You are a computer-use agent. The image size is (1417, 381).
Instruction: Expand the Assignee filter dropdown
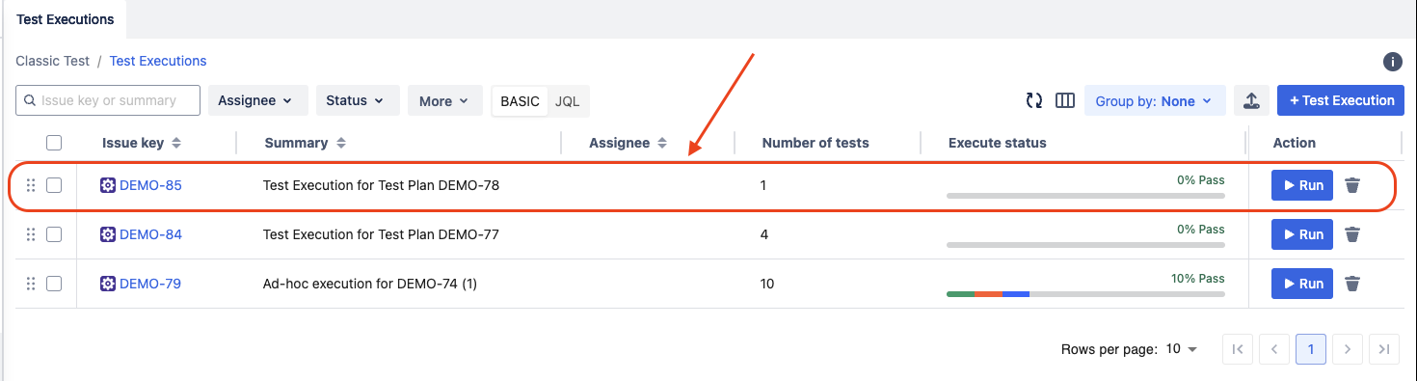coord(257,100)
